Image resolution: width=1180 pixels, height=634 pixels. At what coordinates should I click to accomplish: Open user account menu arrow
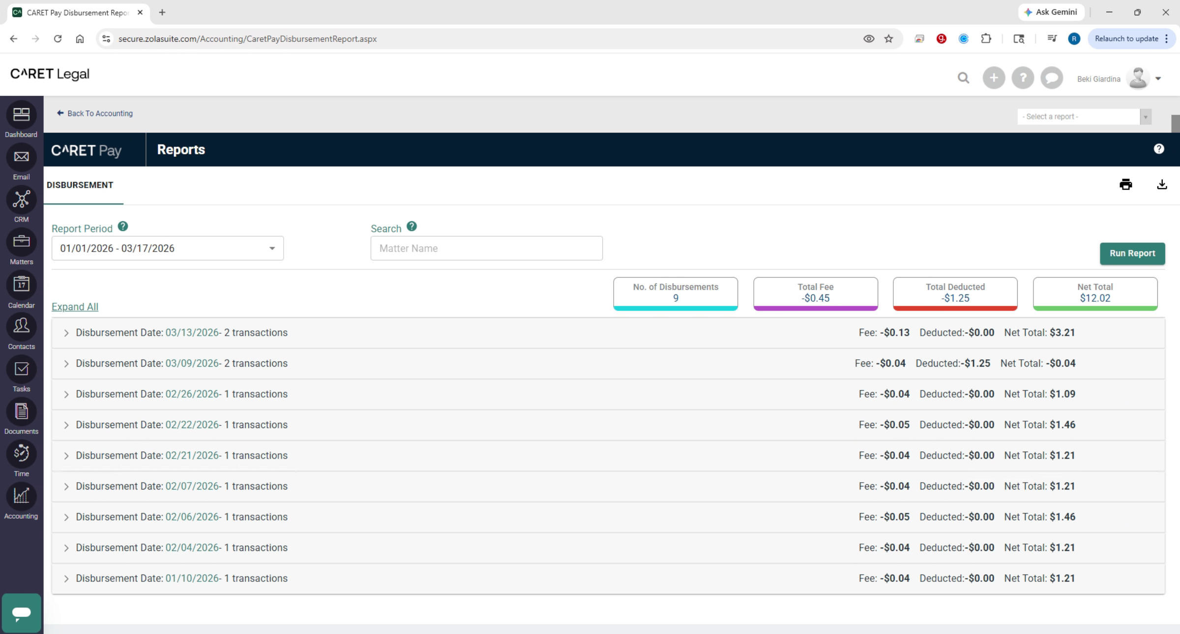click(x=1158, y=79)
